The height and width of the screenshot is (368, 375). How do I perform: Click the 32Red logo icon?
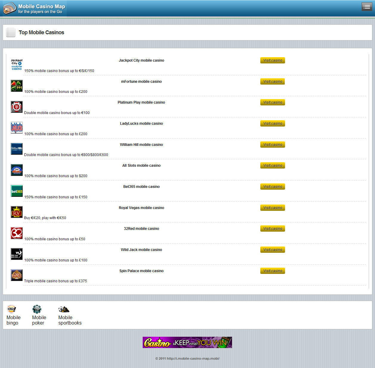click(17, 233)
